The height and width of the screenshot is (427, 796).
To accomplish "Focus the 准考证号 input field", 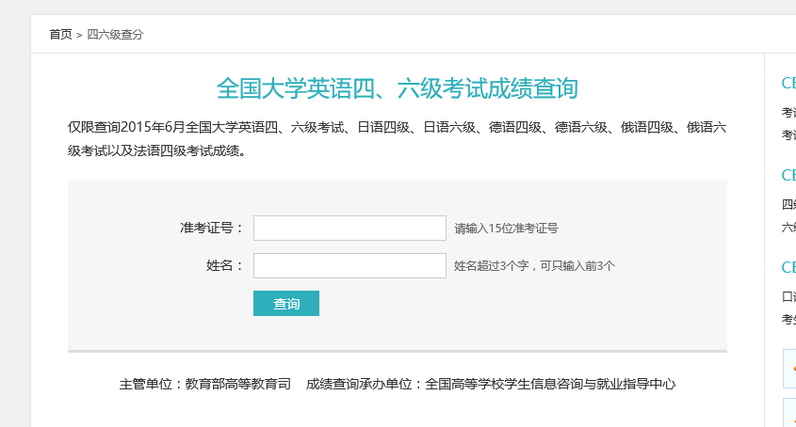I will 349,229.
